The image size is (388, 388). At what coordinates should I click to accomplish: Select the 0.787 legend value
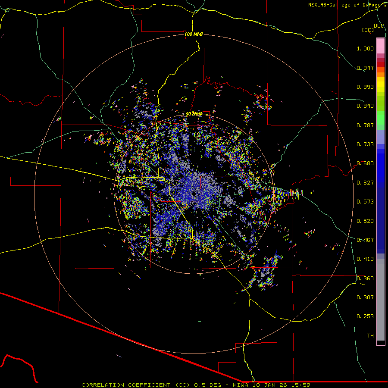pyautogui.click(x=365, y=125)
